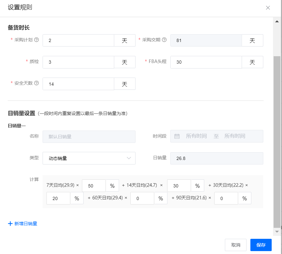Click the scrollbar up arrow icon
Viewport: 282px width, 254px height.
[277, 21]
